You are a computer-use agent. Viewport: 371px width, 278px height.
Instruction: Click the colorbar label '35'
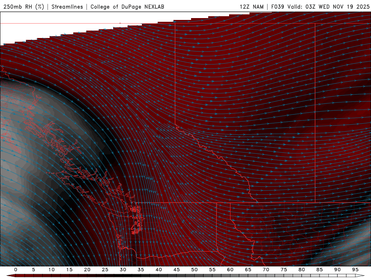pyautogui.click(x=141, y=270)
